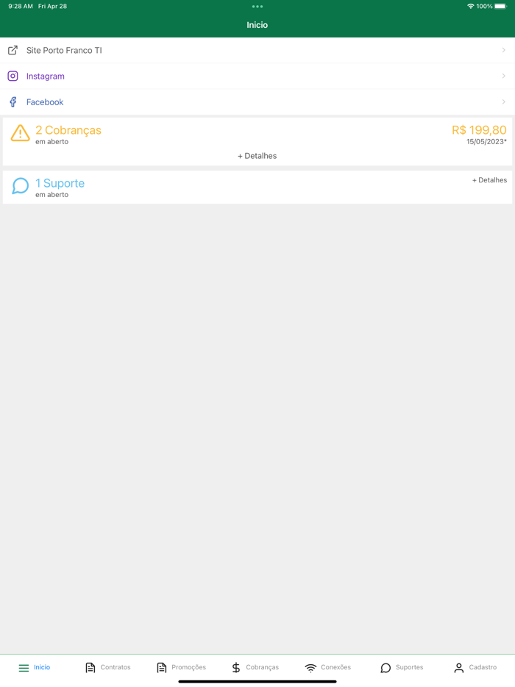Open the Instagram link text
The image size is (515, 687).
pos(45,76)
